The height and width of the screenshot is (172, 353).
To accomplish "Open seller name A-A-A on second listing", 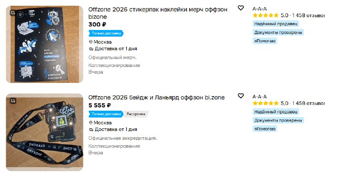I will point(259,97).
